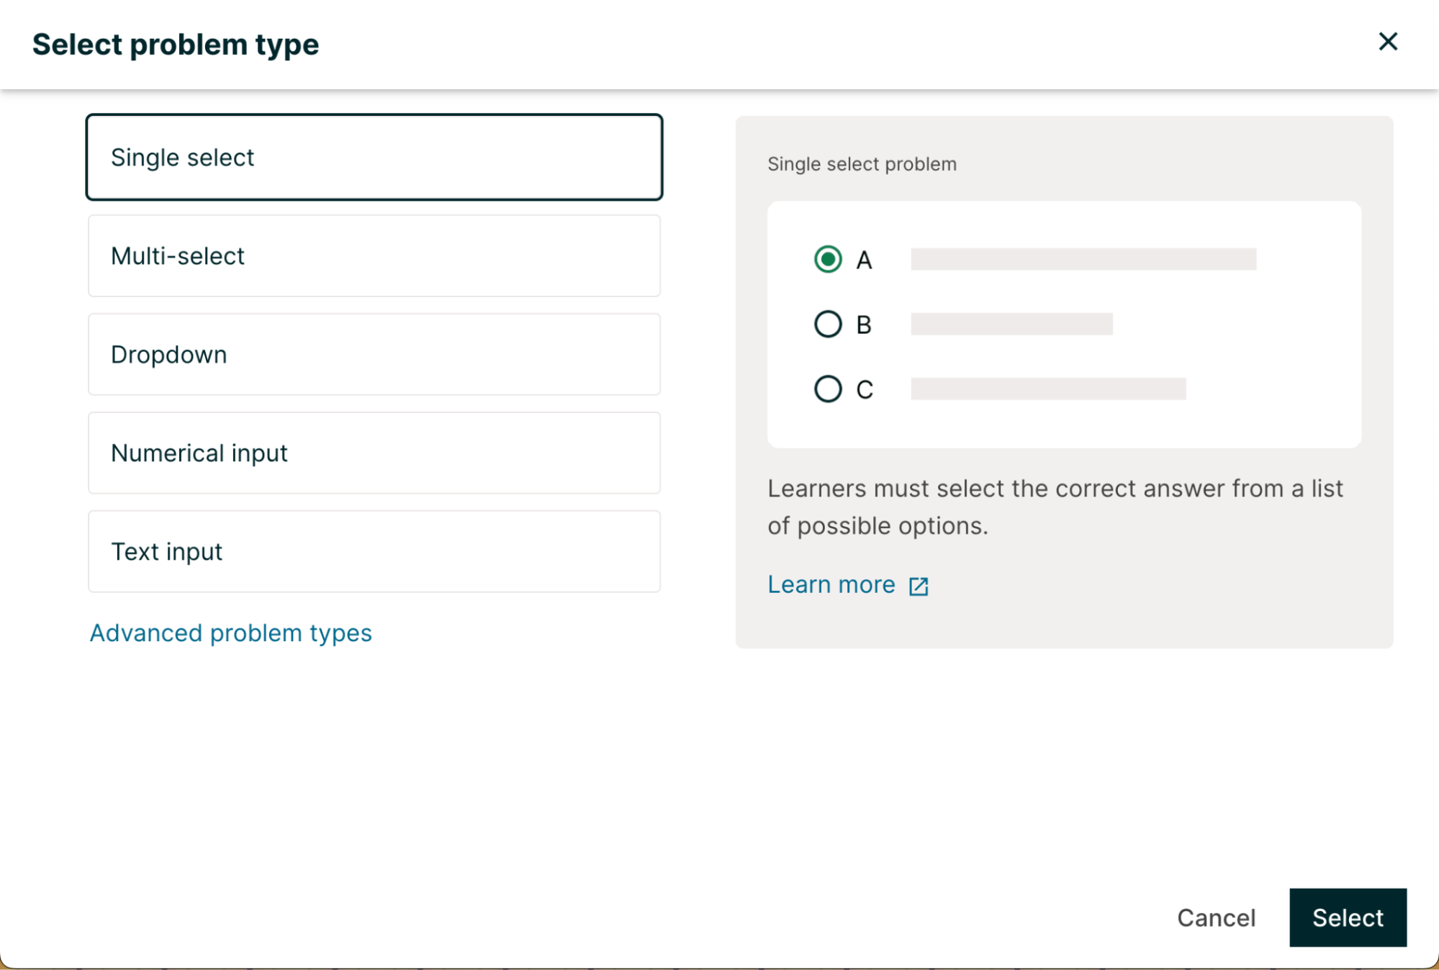This screenshot has height=970, width=1439.
Task: Choose Numerical input problem type
Action: click(x=374, y=453)
